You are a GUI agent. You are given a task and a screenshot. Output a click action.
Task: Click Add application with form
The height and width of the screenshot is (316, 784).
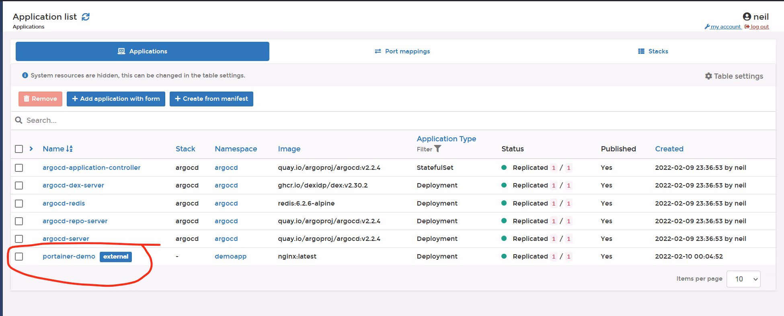pyautogui.click(x=116, y=99)
